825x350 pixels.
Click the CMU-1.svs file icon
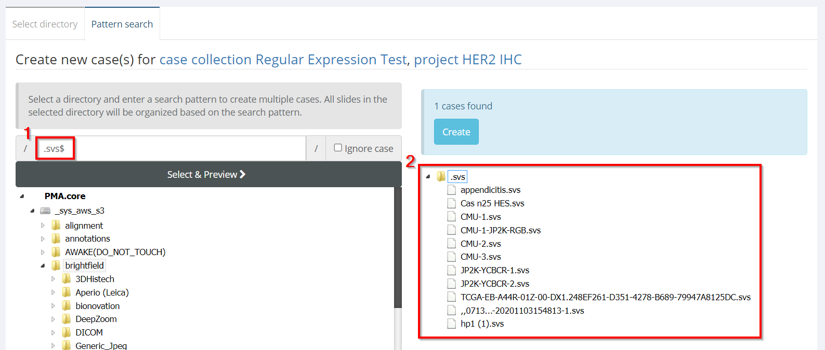click(x=451, y=217)
